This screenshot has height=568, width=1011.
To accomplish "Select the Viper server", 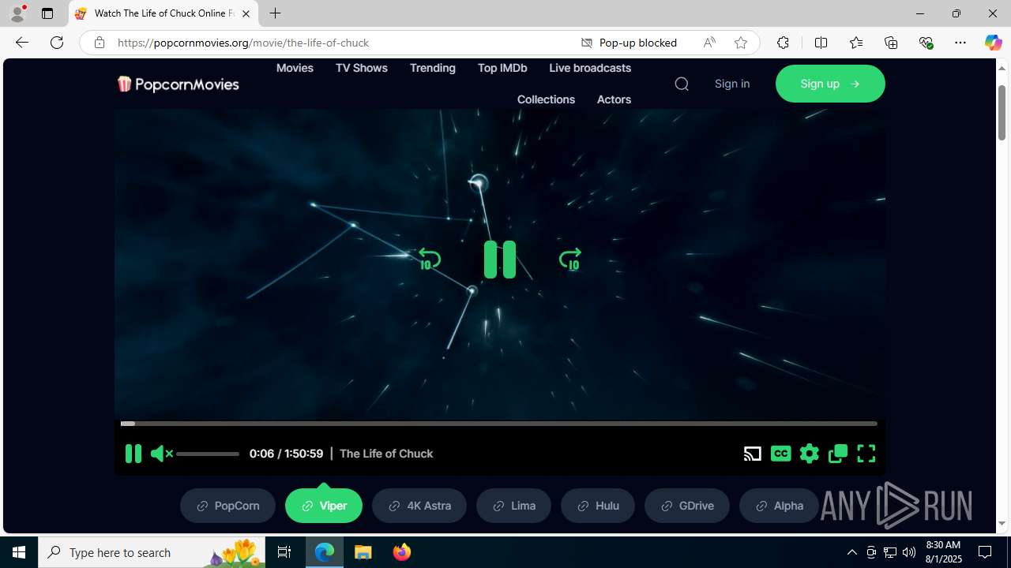I will (324, 506).
